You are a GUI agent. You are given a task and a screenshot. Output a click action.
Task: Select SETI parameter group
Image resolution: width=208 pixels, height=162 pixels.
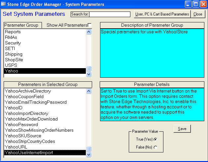coord(45,48)
